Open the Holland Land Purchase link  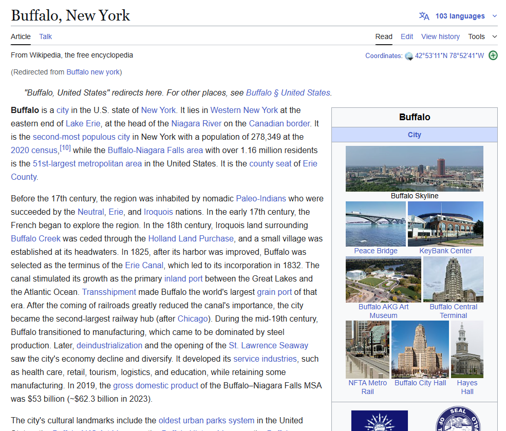191,239
